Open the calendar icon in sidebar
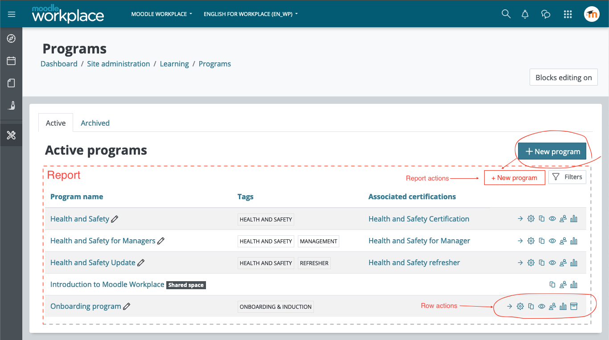This screenshot has width=609, height=340. click(11, 61)
